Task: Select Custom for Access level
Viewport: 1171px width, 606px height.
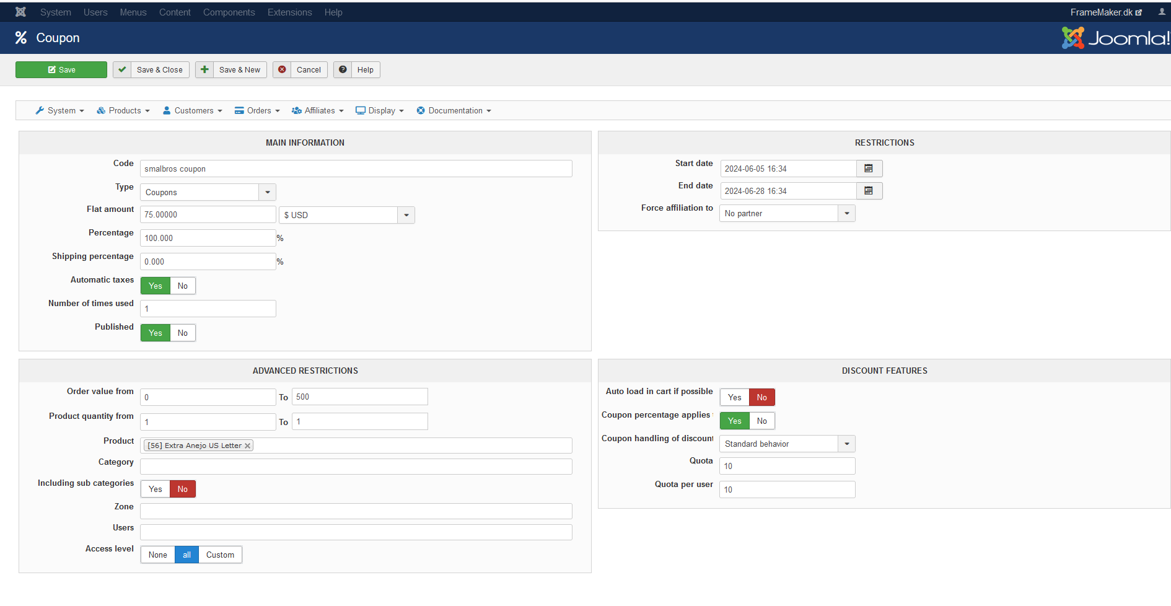Action: click(221, 555)
